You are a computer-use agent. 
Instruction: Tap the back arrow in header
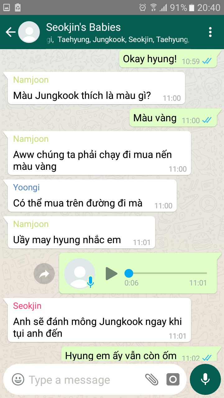[11, 32]
